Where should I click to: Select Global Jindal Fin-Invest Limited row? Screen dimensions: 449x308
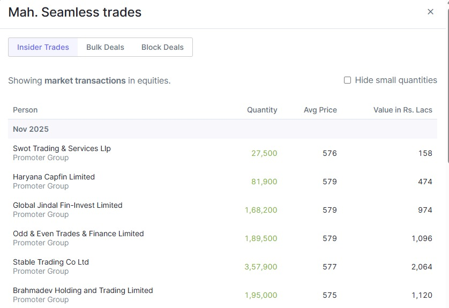(x=68, y=205)
